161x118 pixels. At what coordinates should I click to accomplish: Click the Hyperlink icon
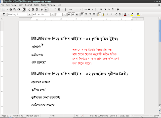point(85,10)
